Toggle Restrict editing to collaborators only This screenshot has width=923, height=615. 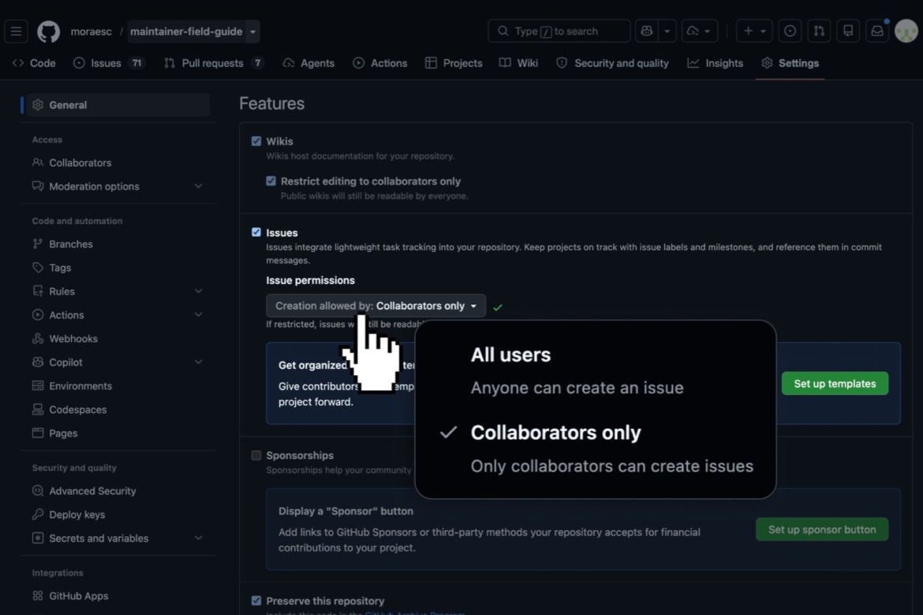pyautogui.click(x=271, y=181)
